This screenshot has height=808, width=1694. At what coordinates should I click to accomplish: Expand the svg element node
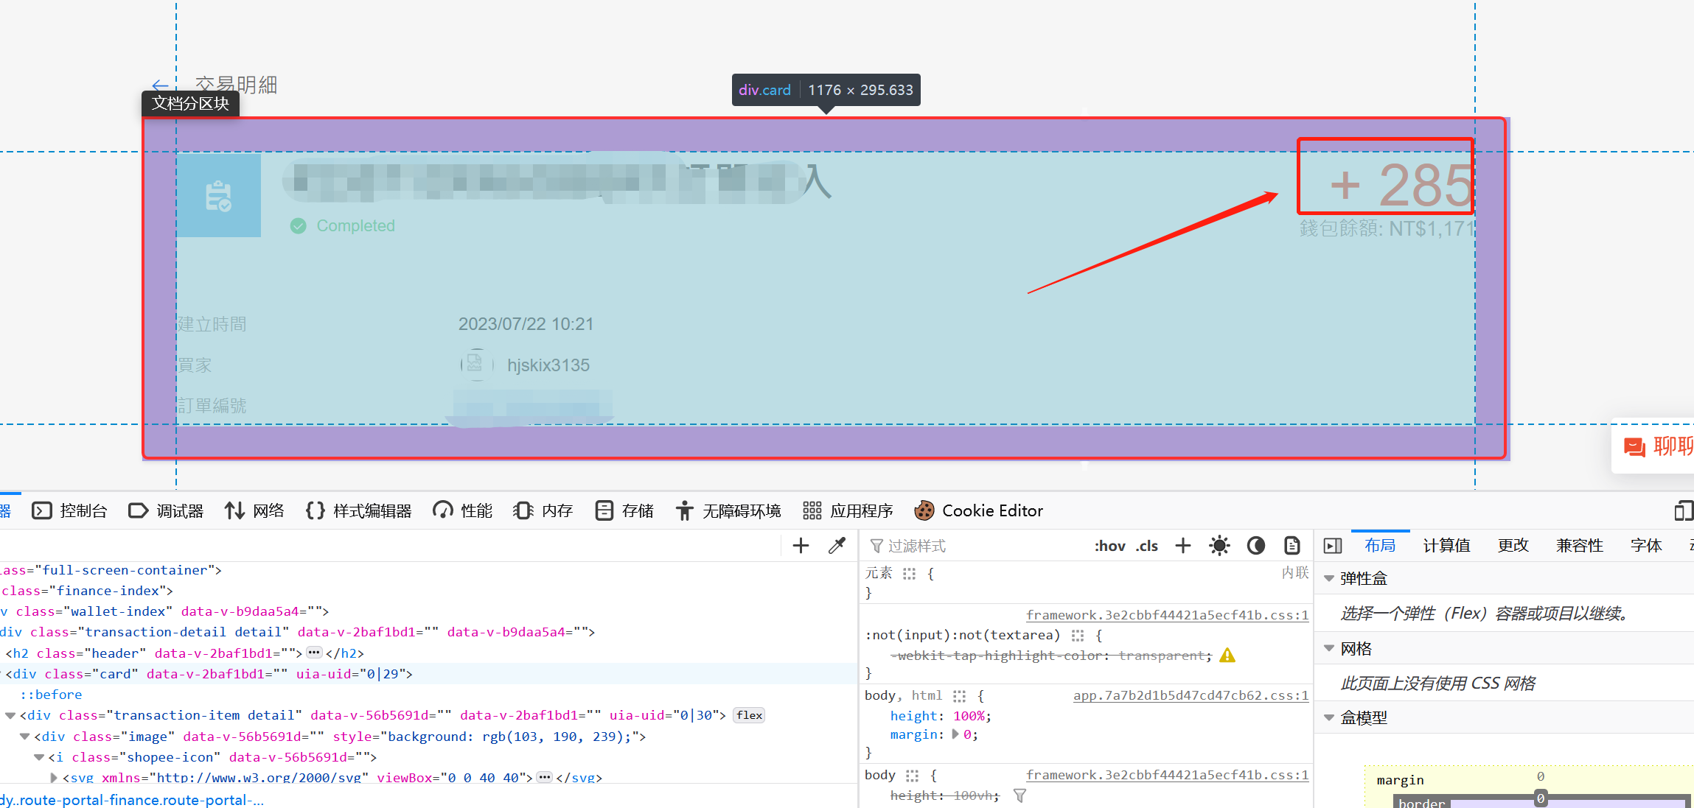tap(54, 778)
